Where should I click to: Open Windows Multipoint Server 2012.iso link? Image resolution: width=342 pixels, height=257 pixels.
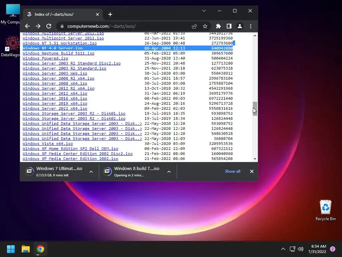[63, 38]
